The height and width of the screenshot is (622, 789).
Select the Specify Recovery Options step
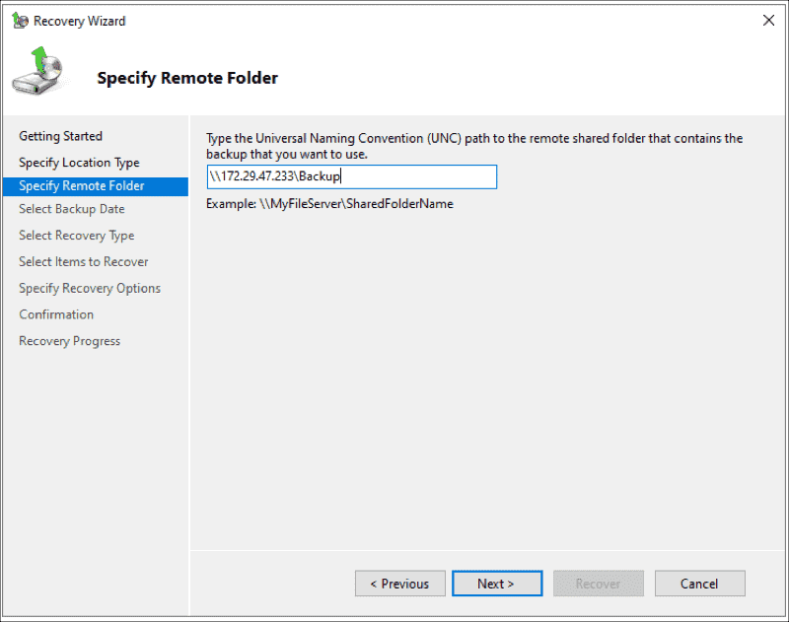click(89, 288)
